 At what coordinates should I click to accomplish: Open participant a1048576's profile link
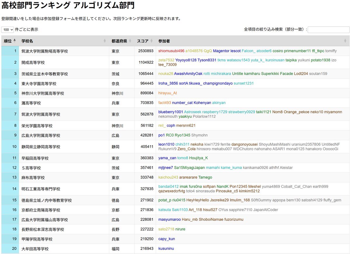coord(194,51)
